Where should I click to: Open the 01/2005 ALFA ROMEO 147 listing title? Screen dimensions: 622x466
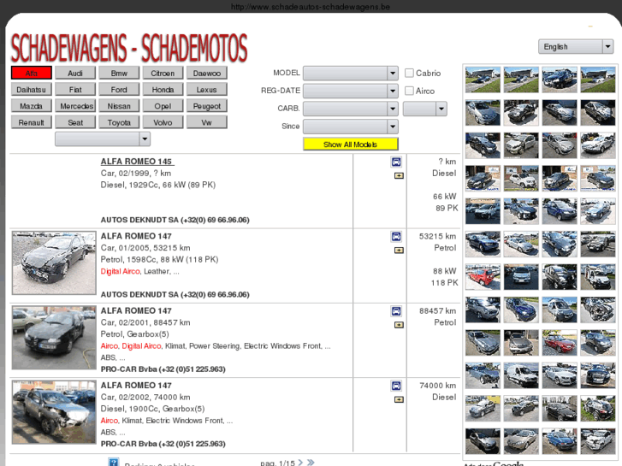[136, 236]
